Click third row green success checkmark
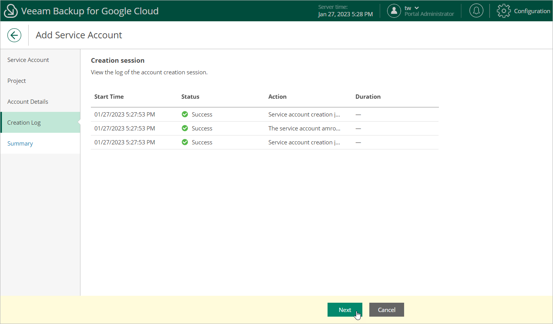 (185, 142)
